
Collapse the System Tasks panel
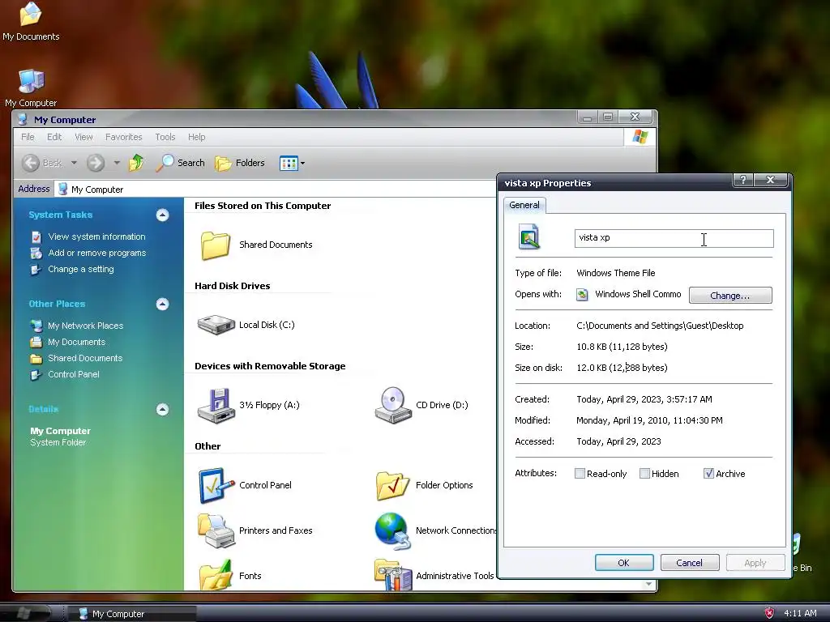(x=162, y=215)
